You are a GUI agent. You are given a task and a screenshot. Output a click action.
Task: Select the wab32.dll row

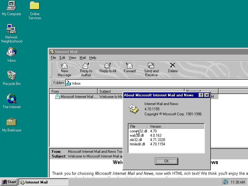point(137,135)
